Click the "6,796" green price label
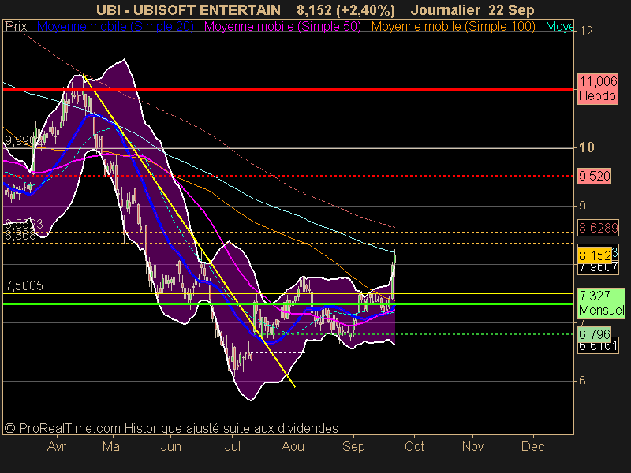The height and width of the screenshot is (473, 631). point(595,333)
